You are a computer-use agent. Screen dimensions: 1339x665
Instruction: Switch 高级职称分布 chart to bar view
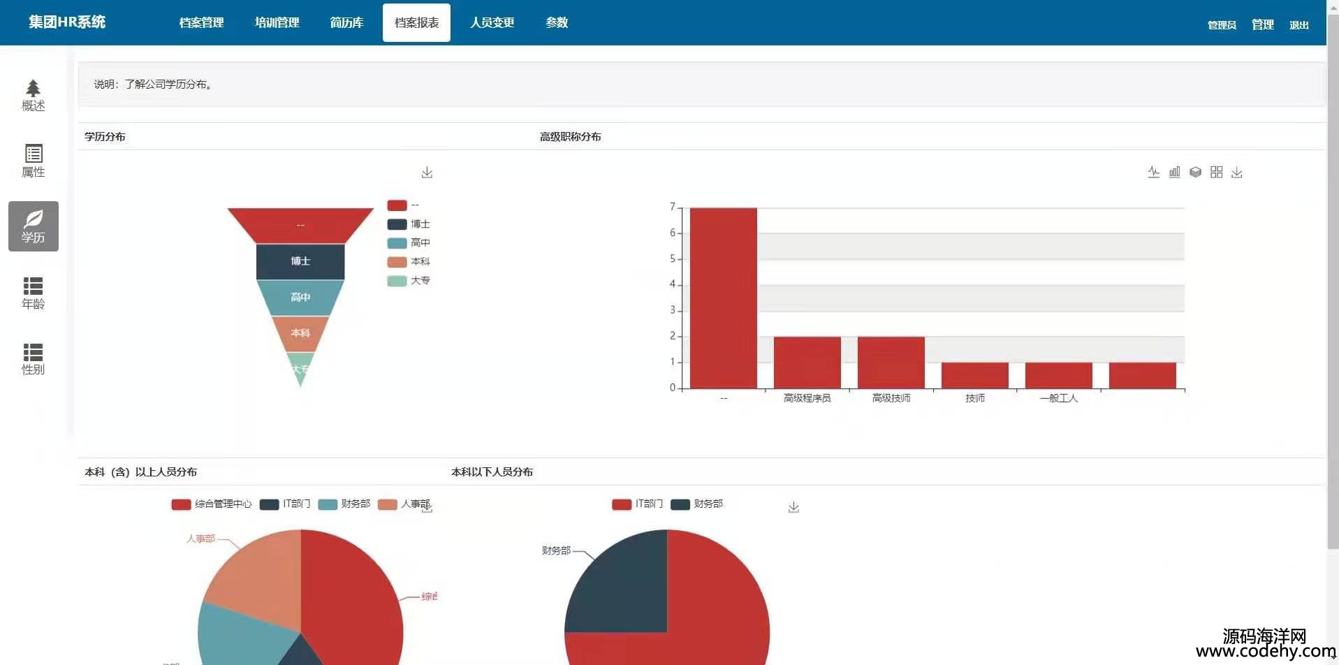pos(1174,172)
